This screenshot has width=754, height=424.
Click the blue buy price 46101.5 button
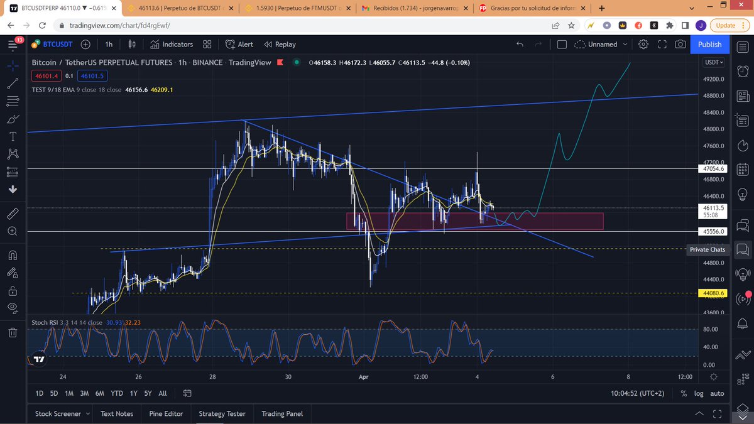coord(92,76)
